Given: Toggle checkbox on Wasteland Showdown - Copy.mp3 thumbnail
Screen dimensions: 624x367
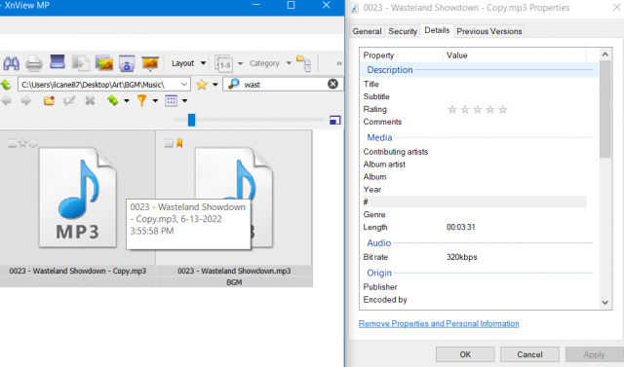Looking at the screenshot, I should 13,143.
